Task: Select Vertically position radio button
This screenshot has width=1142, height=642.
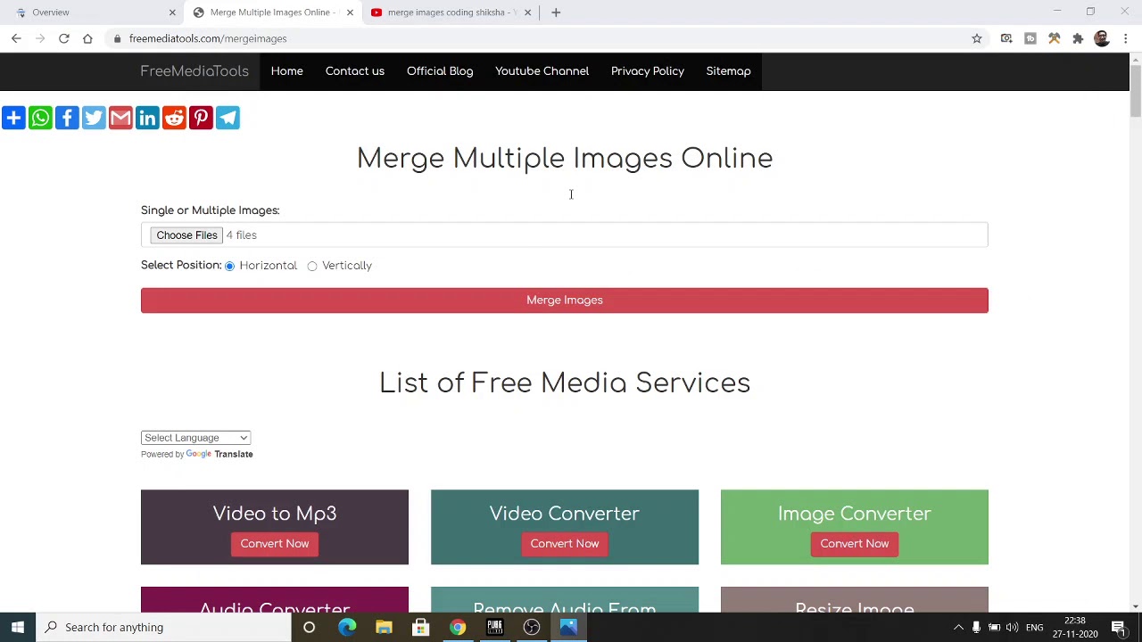Action: click(312, 266)
